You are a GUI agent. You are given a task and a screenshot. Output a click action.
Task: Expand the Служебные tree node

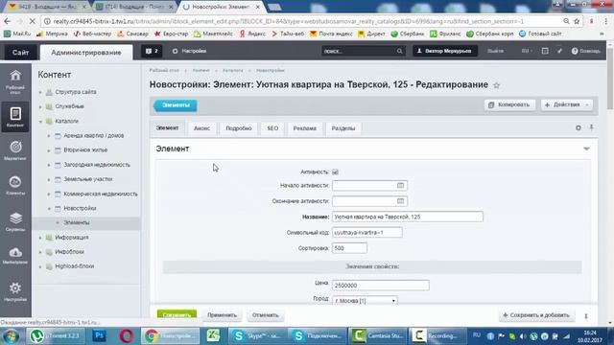(x=40, y=106)
